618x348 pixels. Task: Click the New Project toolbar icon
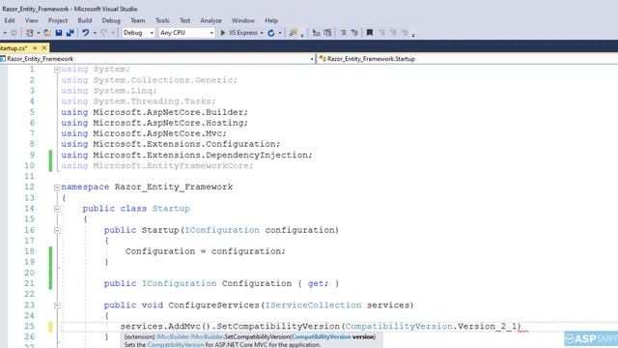click(x=30, y=33)
